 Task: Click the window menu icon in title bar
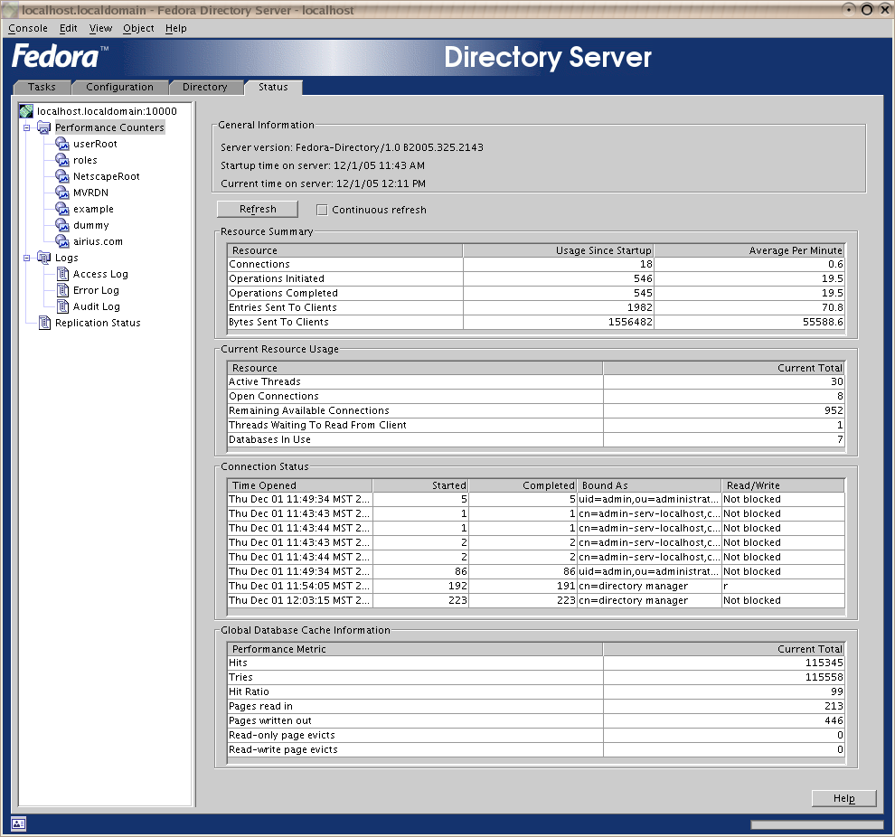pyautogui.click(x=11, y=10)
